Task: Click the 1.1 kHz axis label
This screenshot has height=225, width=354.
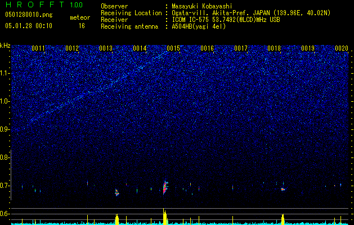Action: (5, 73)
